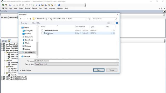Click the Find binoculars icon
Screen dimensions: 166x93
click(x=23, y=5)
